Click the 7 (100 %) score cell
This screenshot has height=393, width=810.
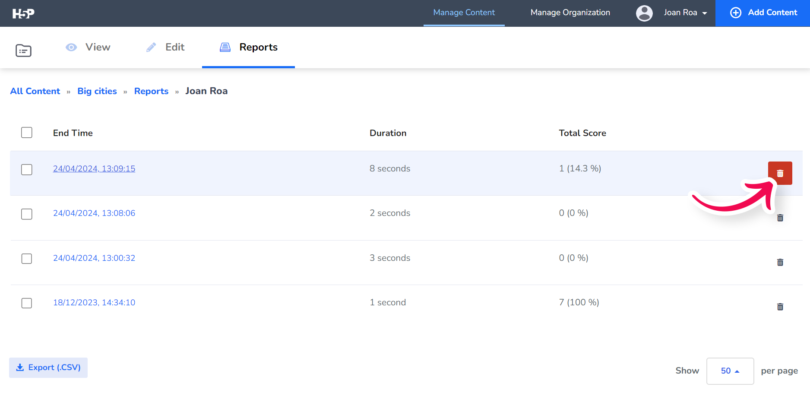pyautogui.click(x=579, y=303)
